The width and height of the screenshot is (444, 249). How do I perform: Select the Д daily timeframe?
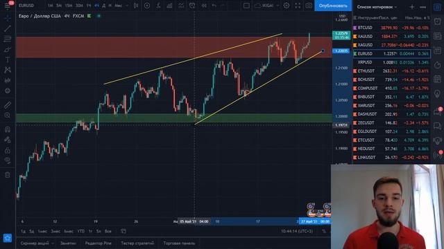tap(103, 6)
